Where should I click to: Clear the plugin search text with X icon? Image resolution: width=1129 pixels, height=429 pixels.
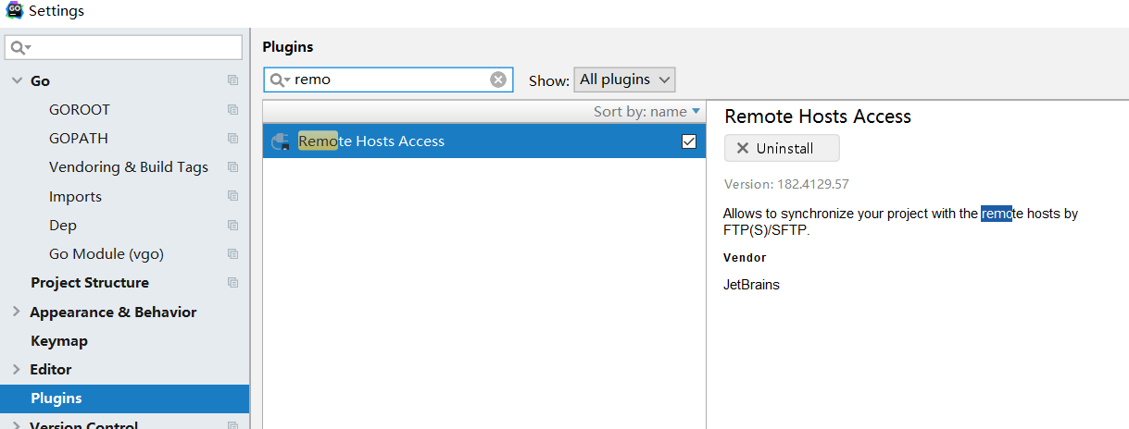click(498, 80)
